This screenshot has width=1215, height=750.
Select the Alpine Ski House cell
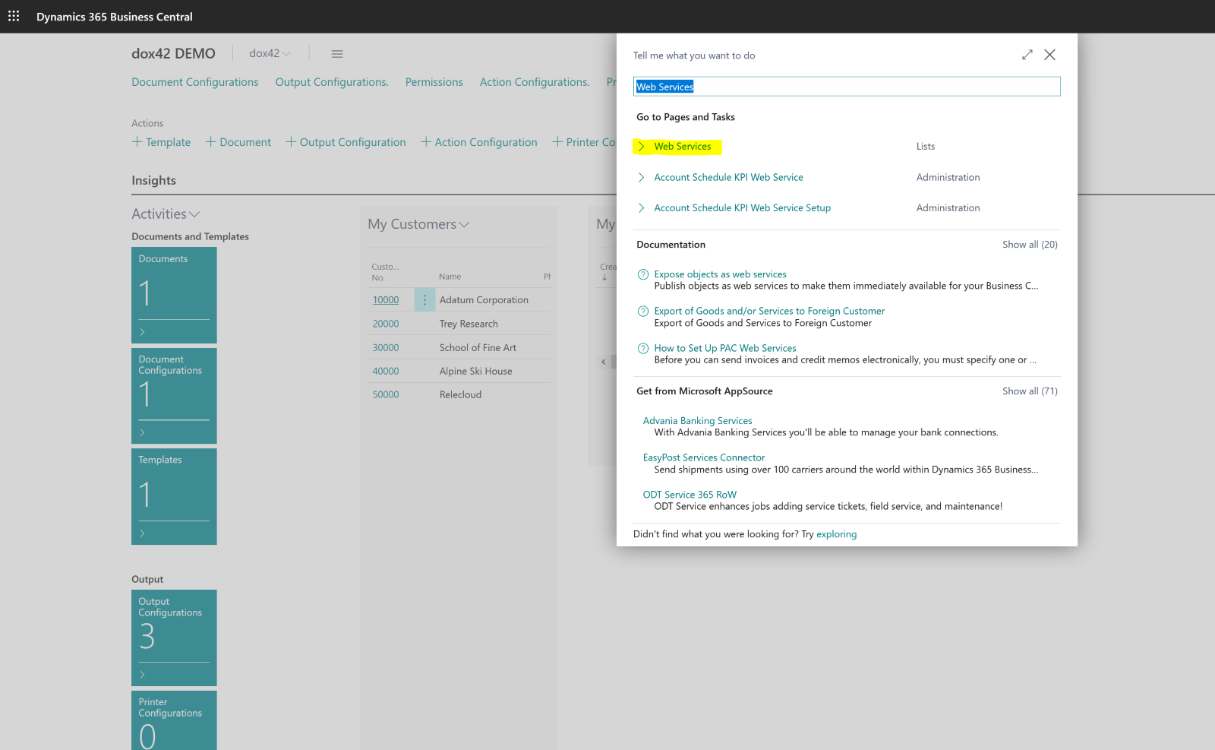click(x=475, y=372)
